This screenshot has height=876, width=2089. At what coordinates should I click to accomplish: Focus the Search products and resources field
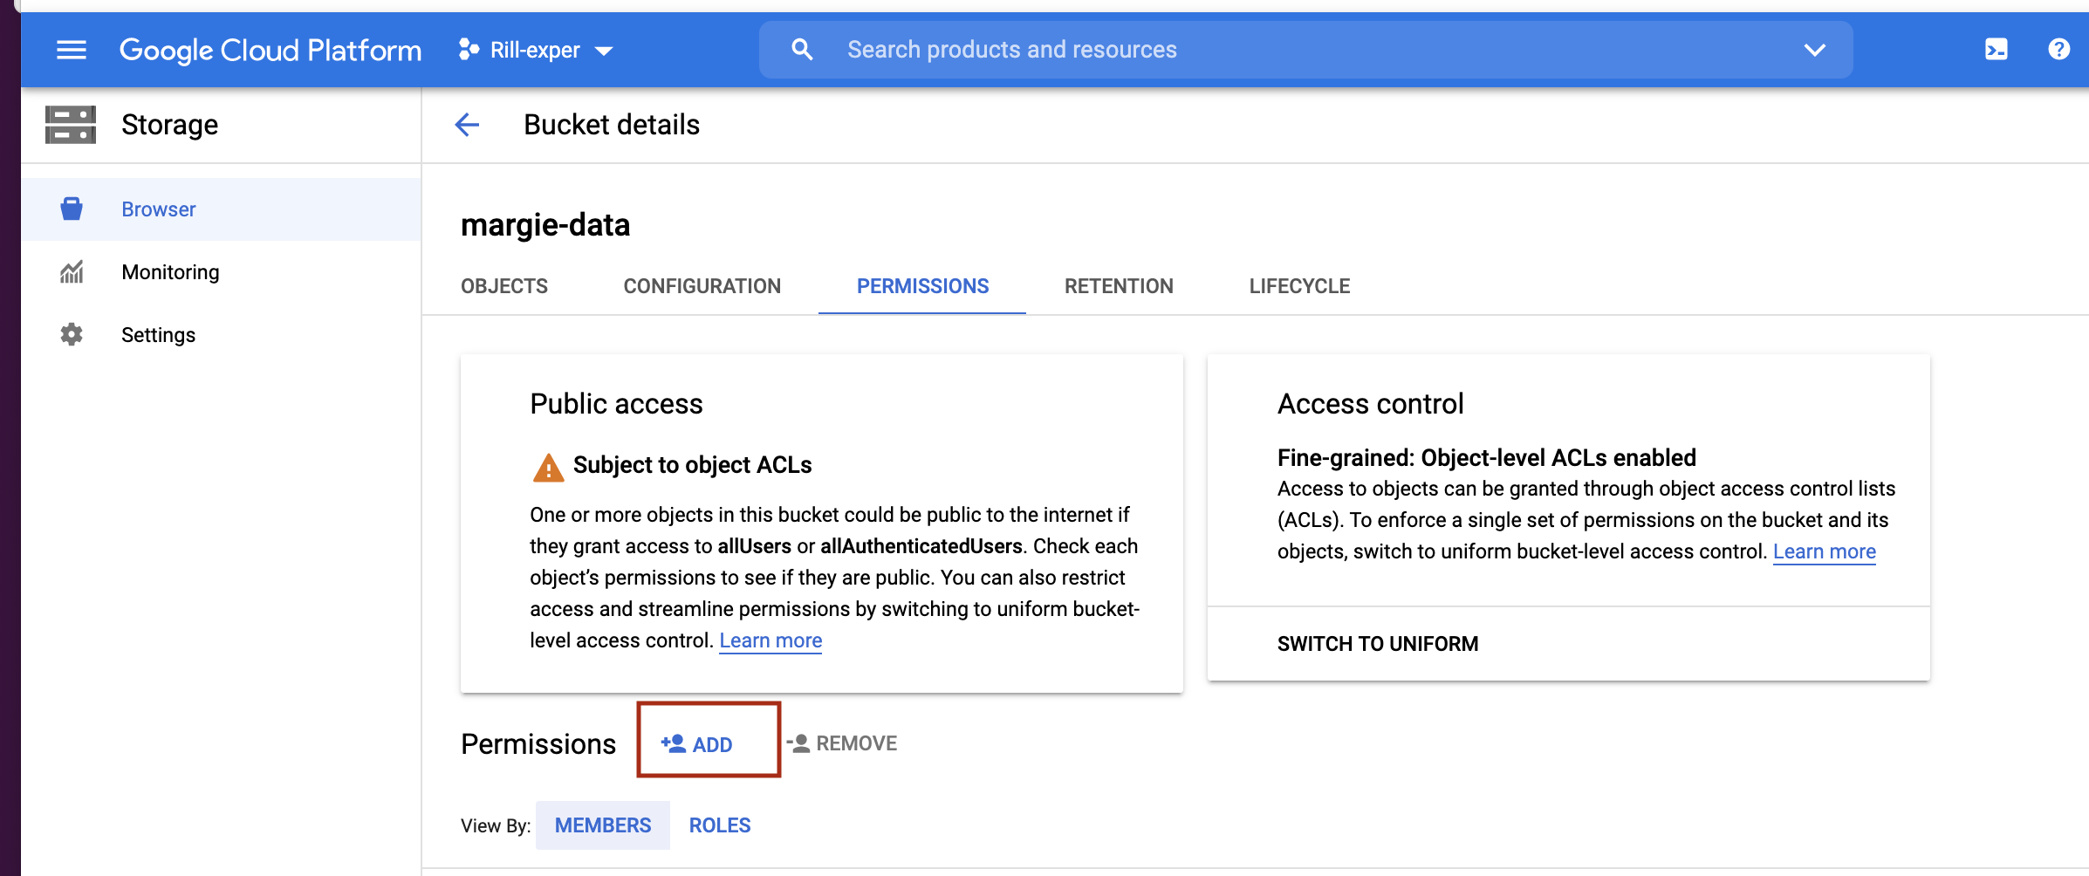pos(1306,50)
